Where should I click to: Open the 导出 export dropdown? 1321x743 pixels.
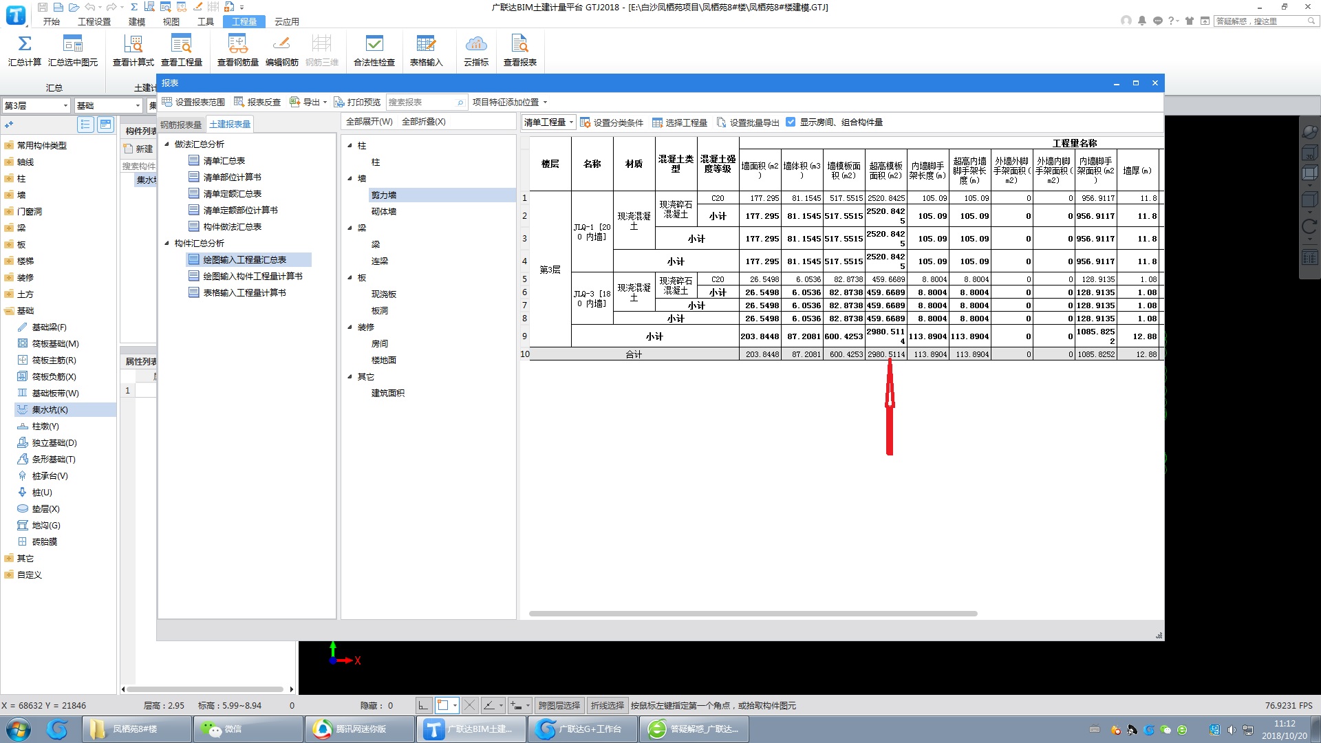click(x=308, y=102)
